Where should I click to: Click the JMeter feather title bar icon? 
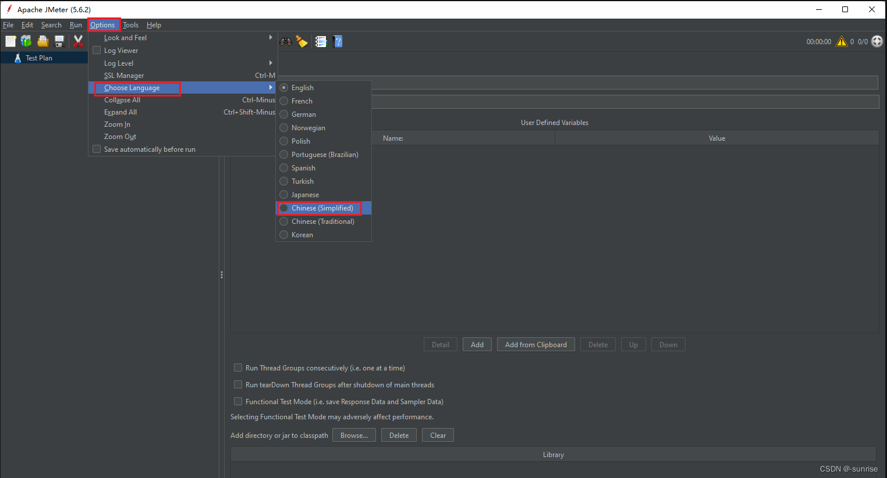[x=9, y=9]
